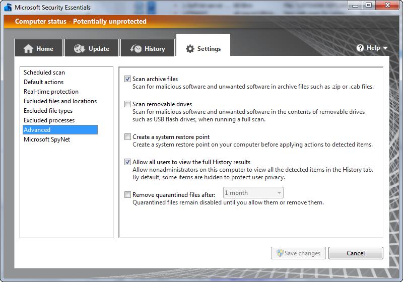Click the Quarantined files remain disabled description

pos(228,202)
